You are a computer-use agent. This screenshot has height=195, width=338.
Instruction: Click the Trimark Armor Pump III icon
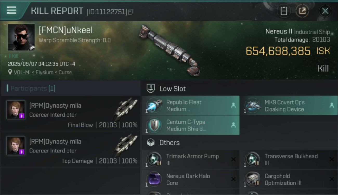tap(154, 159)
